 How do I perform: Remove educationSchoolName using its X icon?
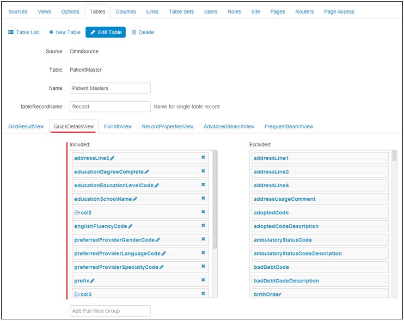click(x=203, y=199)
